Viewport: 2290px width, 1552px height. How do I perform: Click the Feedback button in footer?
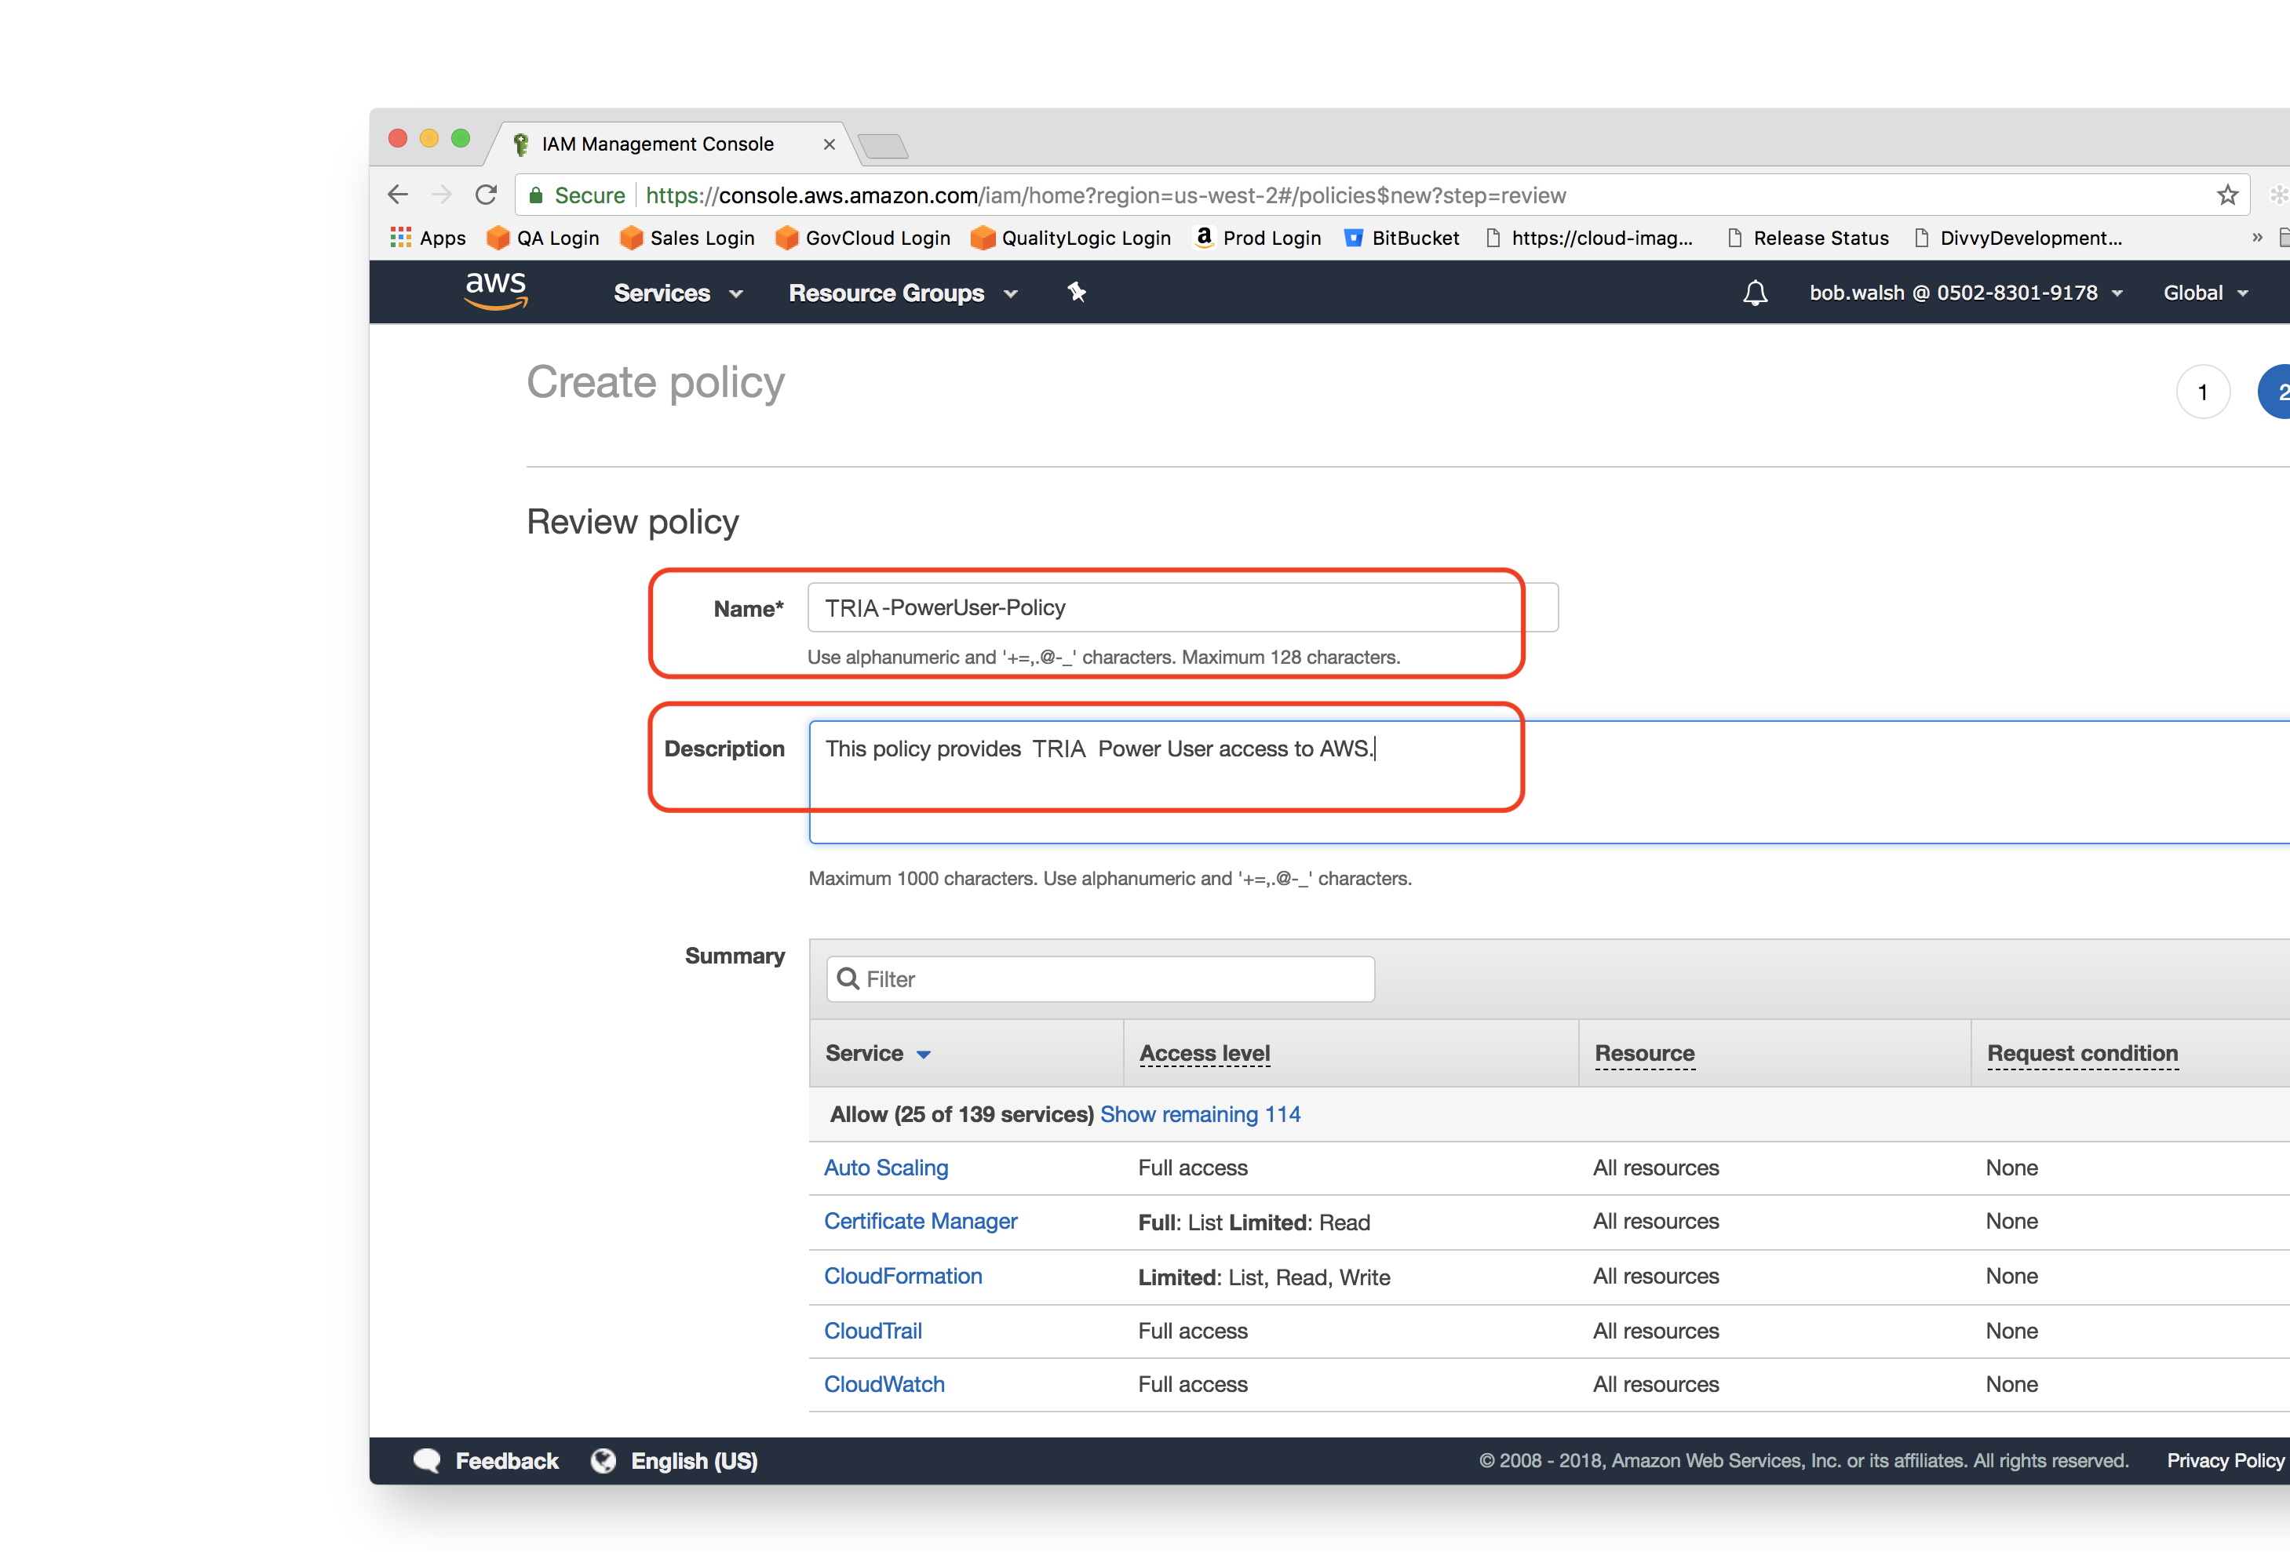(486, 1460)
